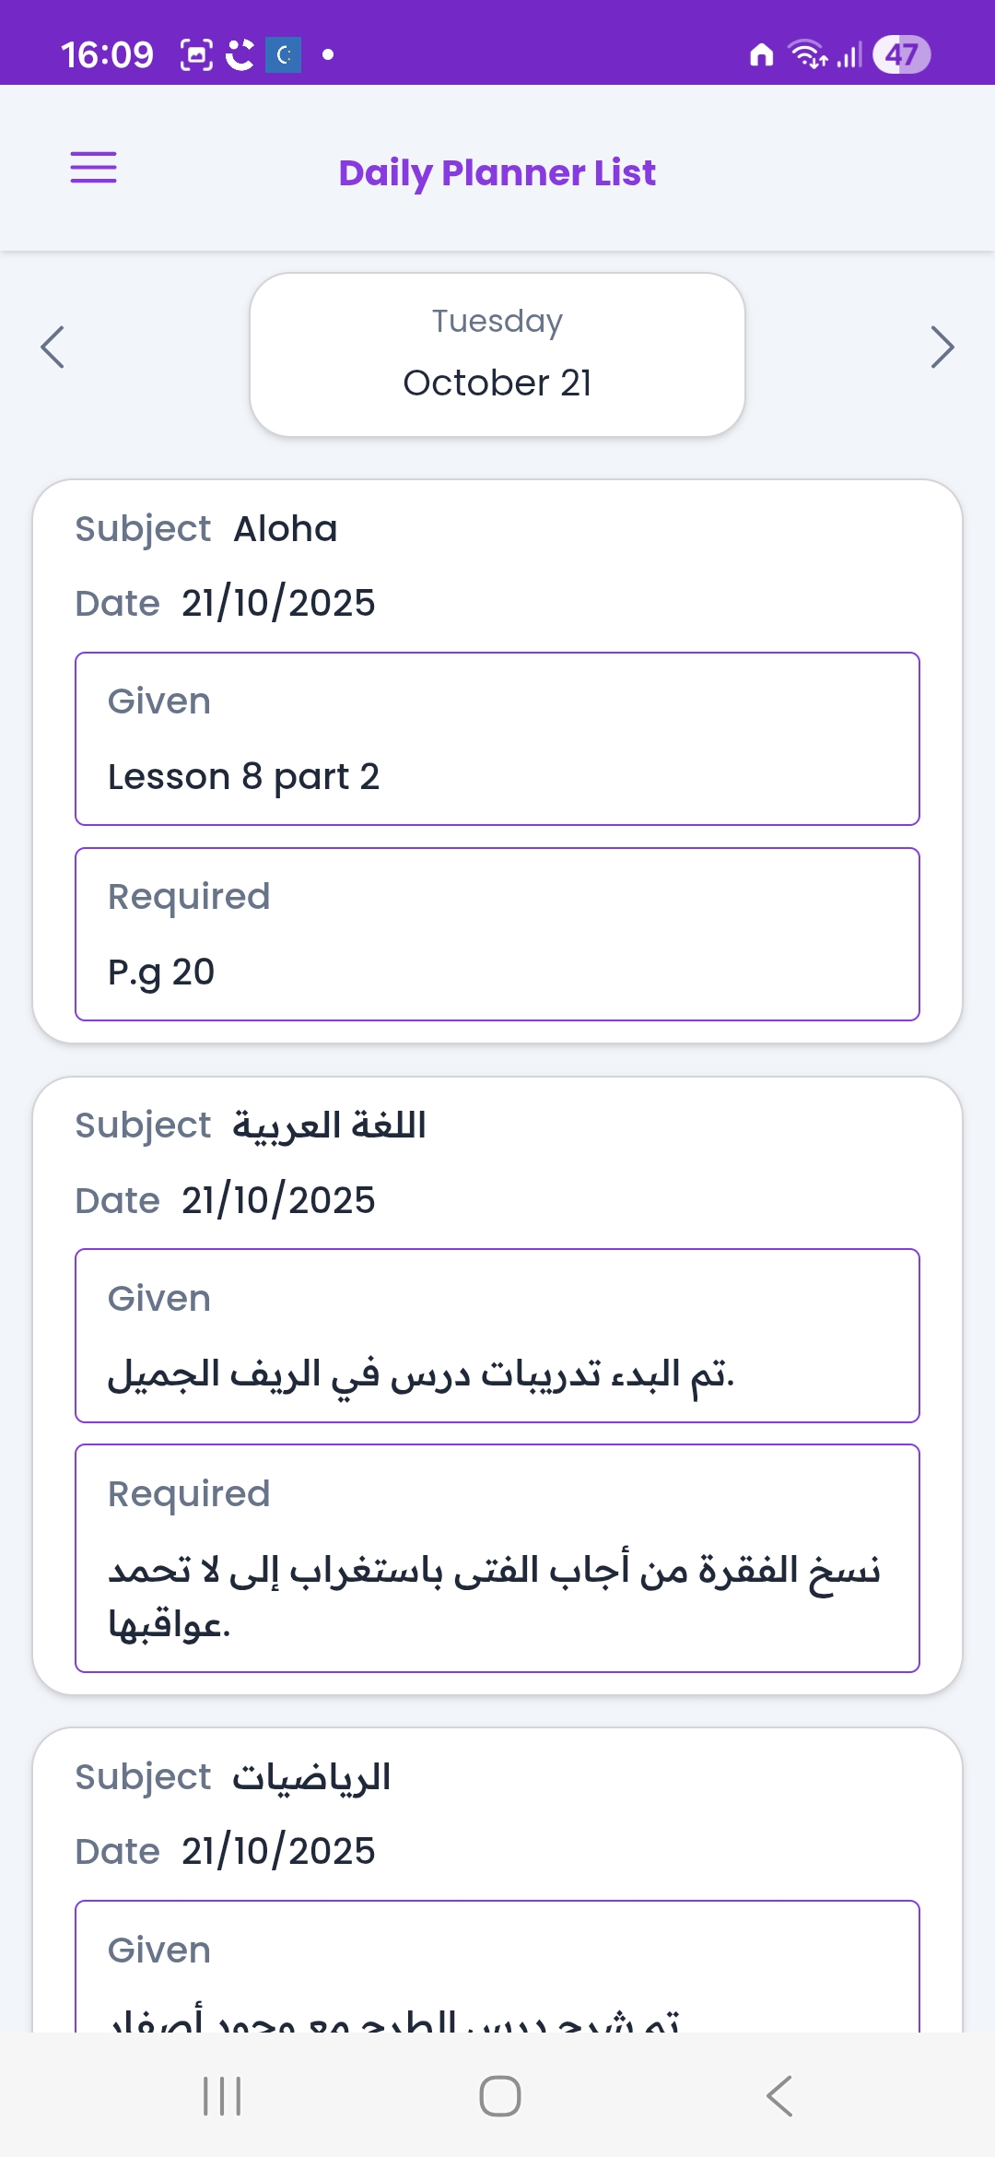Tap the screenshot notification icon

click(196, 55)
